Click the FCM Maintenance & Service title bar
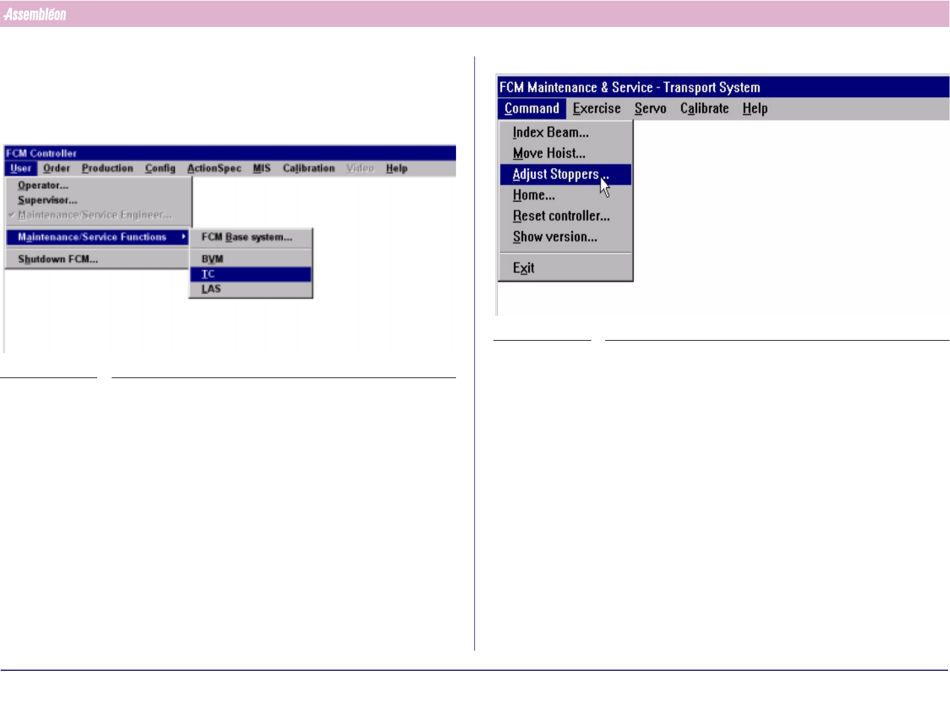950x707 pixels. (x=723, y=87)
